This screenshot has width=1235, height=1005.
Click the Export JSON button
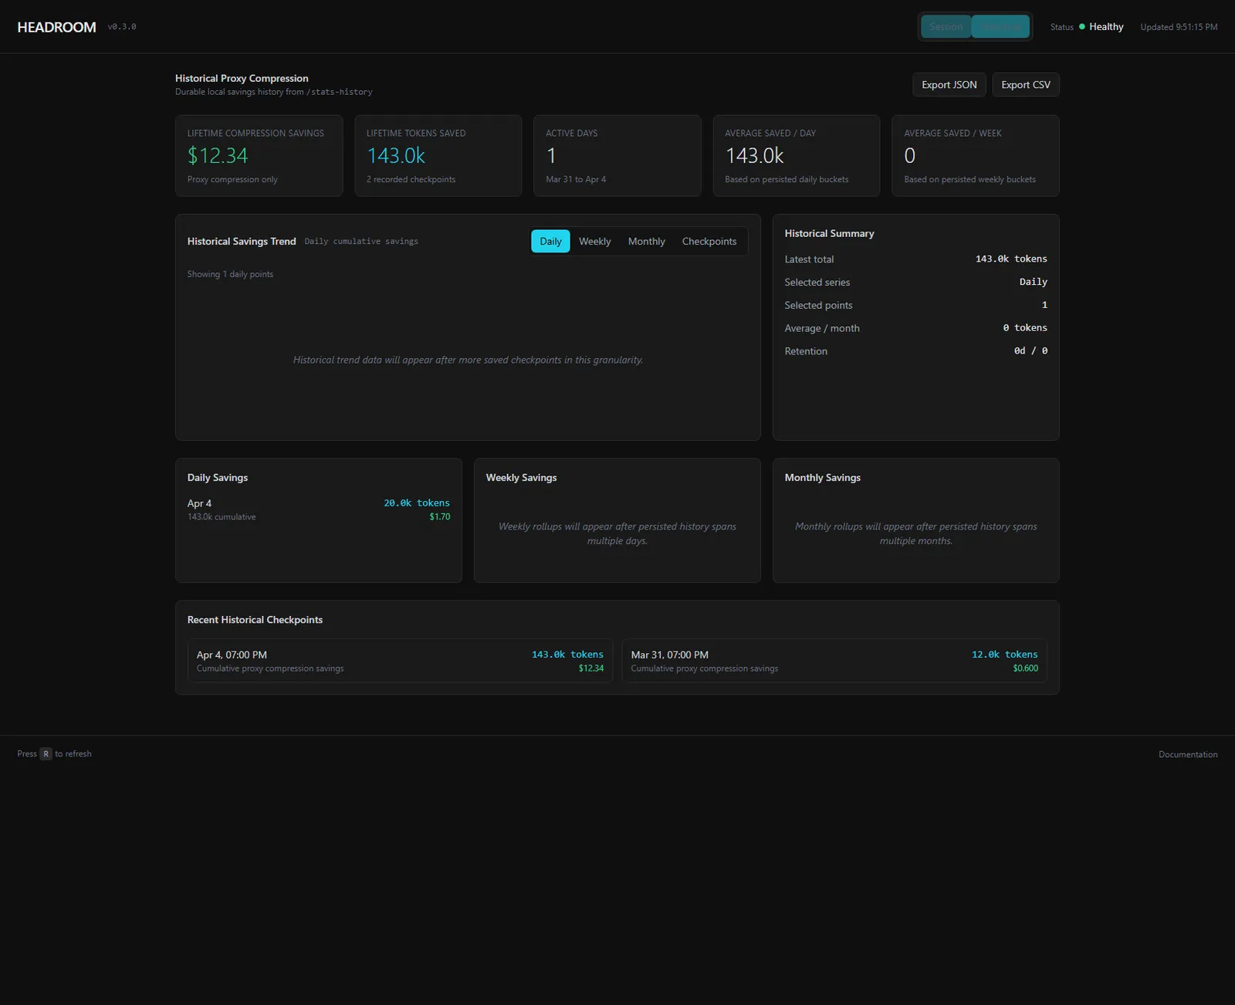click(949, 85)
